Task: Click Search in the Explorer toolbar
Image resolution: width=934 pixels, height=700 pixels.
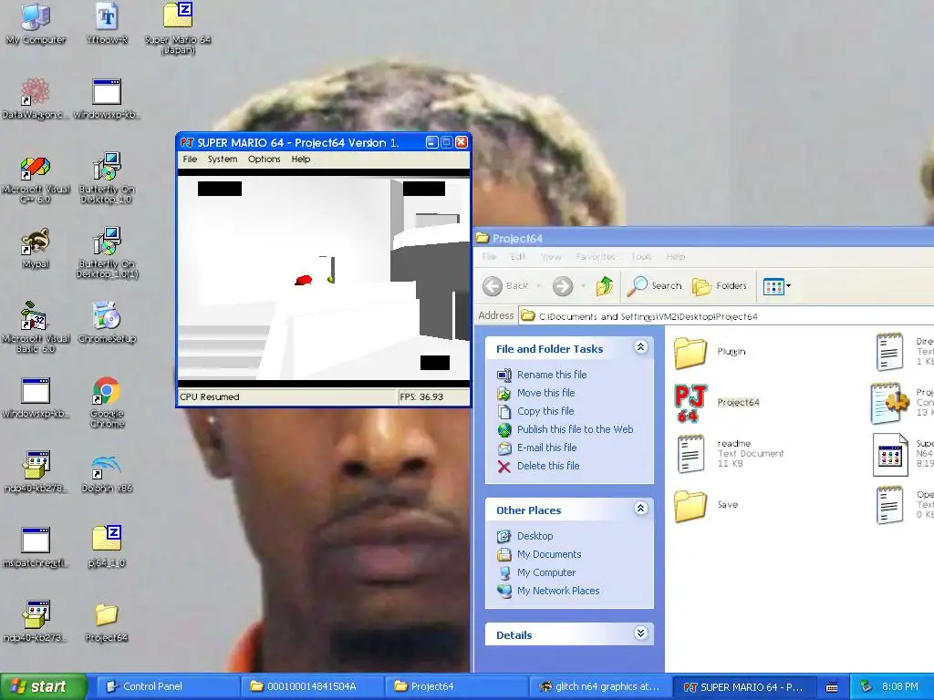Action: pyautogui.click(x=654, y=285)
